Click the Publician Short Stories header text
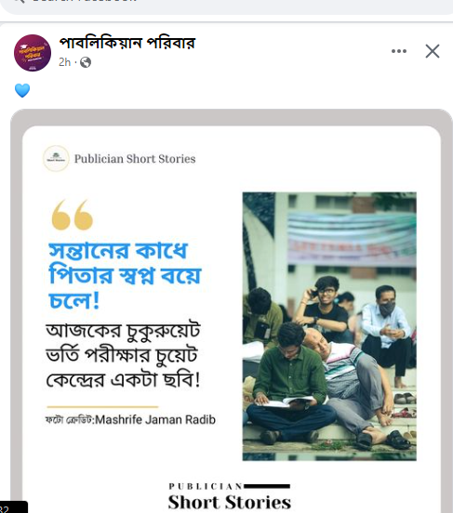This screenshot has height=513, width=453. tap(135, 159)
